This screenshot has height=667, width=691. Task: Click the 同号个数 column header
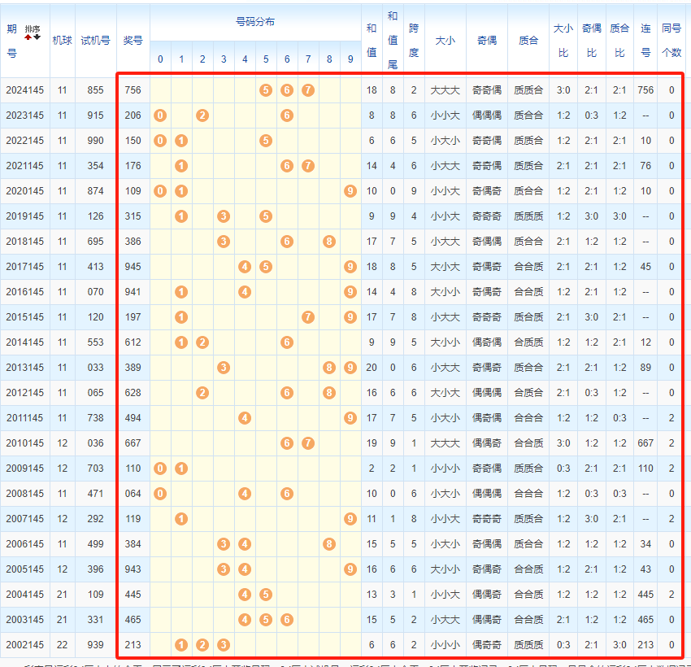click(x=671, y=40)
